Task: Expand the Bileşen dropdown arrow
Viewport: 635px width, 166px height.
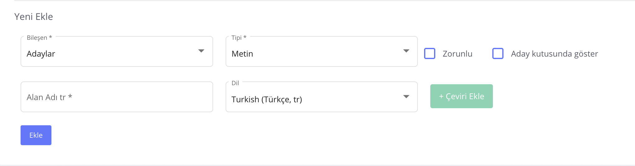Action: point(201,51)
